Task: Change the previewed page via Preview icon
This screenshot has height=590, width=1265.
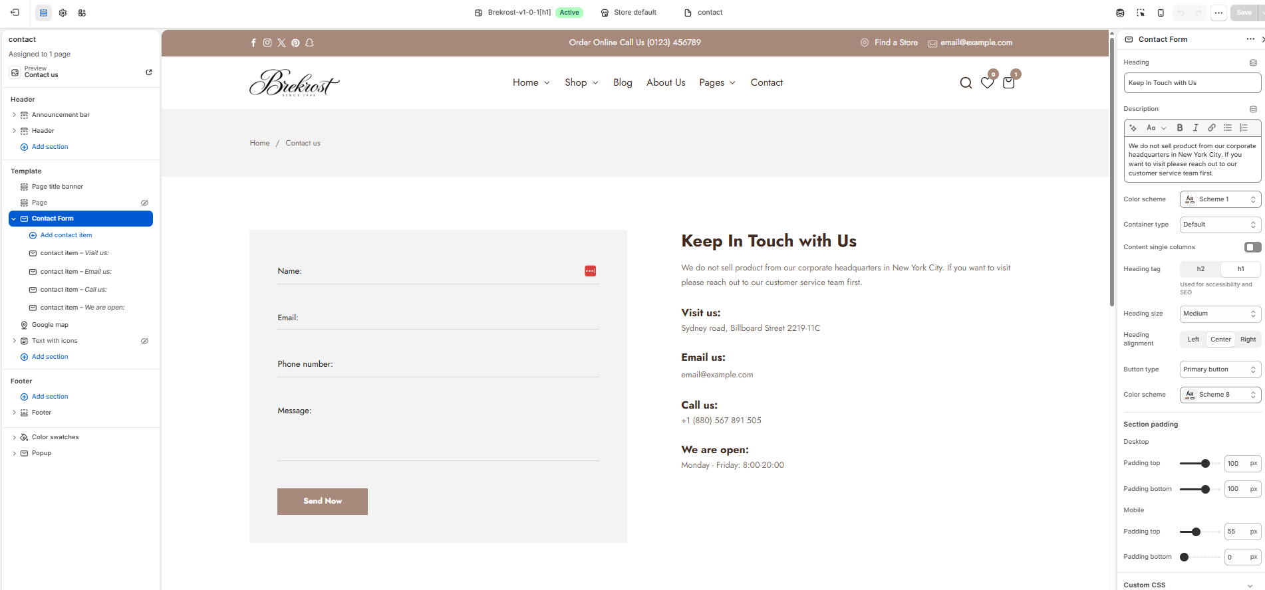Action: tap(15, 72)
